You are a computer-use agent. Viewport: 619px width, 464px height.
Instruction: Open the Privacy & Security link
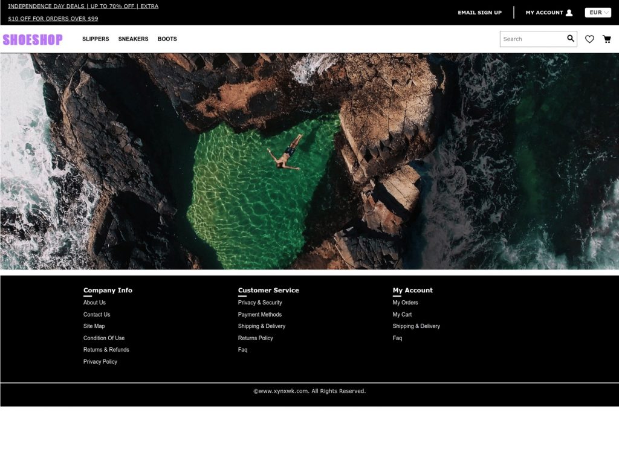(x=260, y=303)
